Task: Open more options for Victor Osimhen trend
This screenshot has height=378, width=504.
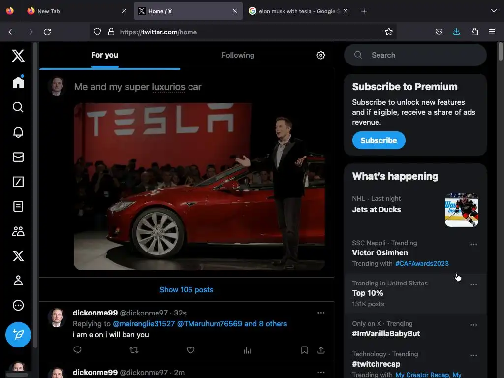Action: click(473, 244)
